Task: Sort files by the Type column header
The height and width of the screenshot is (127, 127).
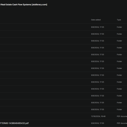Action: pyautogui.click(x=119, y=20)
